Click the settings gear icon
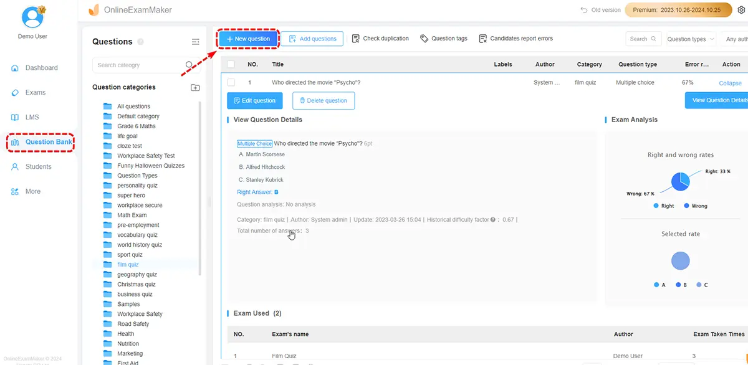The image size is (748, 365). (x=741, y=10)
